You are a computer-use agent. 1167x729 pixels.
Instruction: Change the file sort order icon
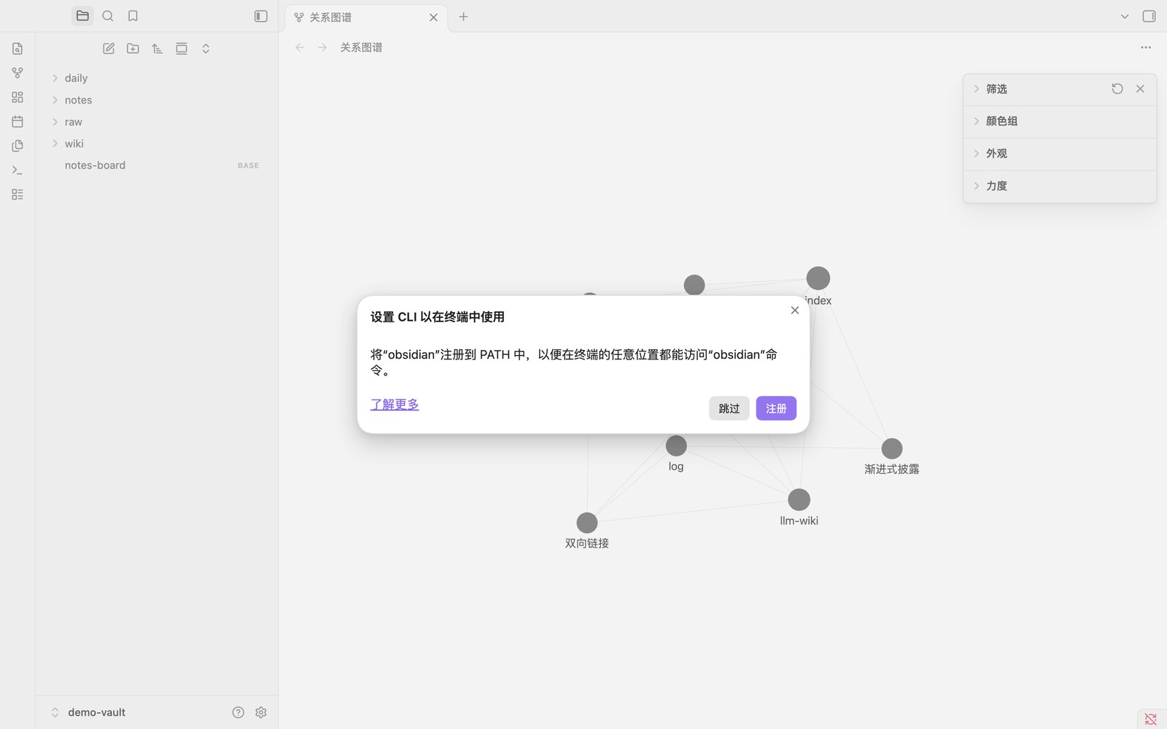click(x=157, y=49)
